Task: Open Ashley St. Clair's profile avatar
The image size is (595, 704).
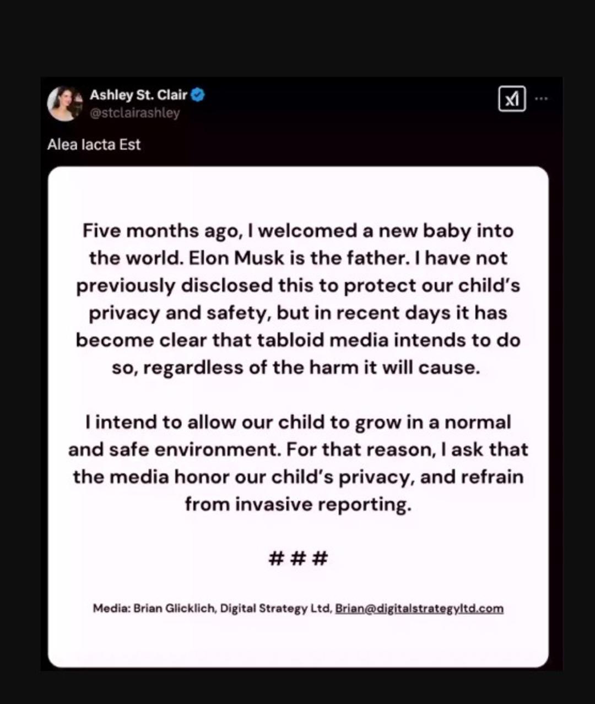Action: point(64,103)
